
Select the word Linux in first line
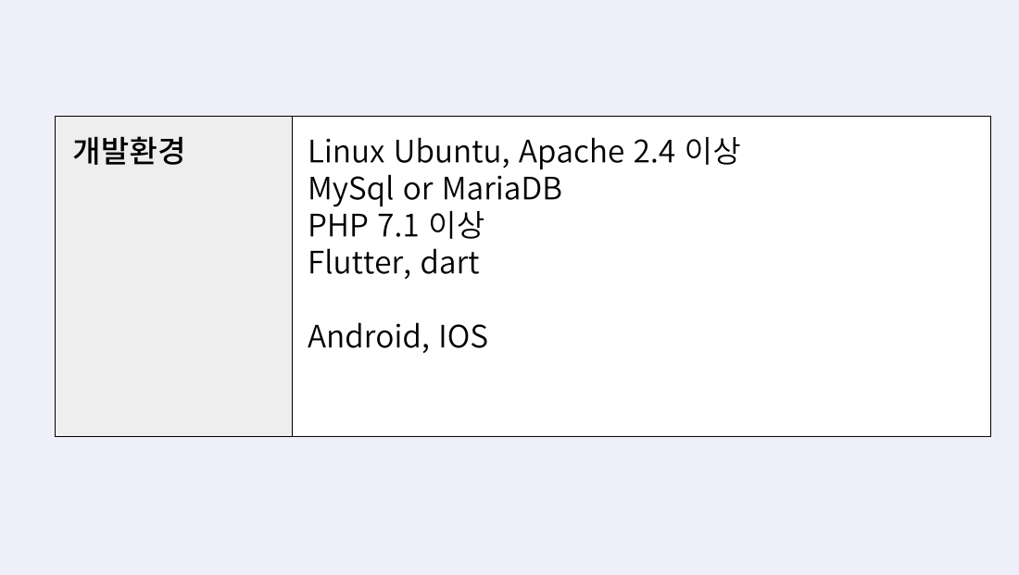click(346, 151)
